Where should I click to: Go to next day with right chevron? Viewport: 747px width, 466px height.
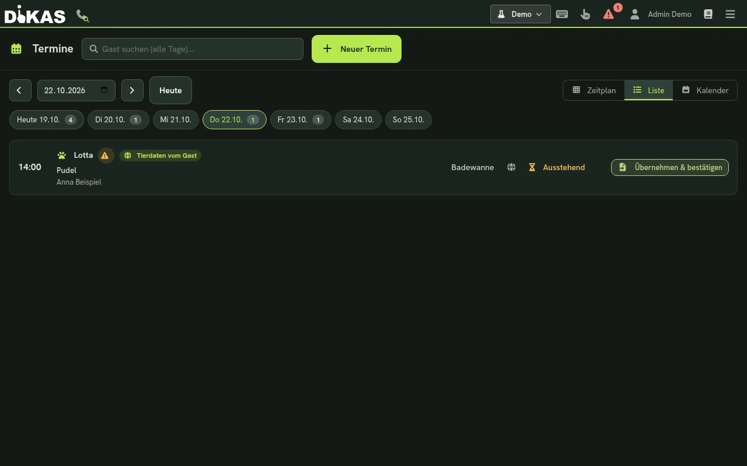click(132, 90)
